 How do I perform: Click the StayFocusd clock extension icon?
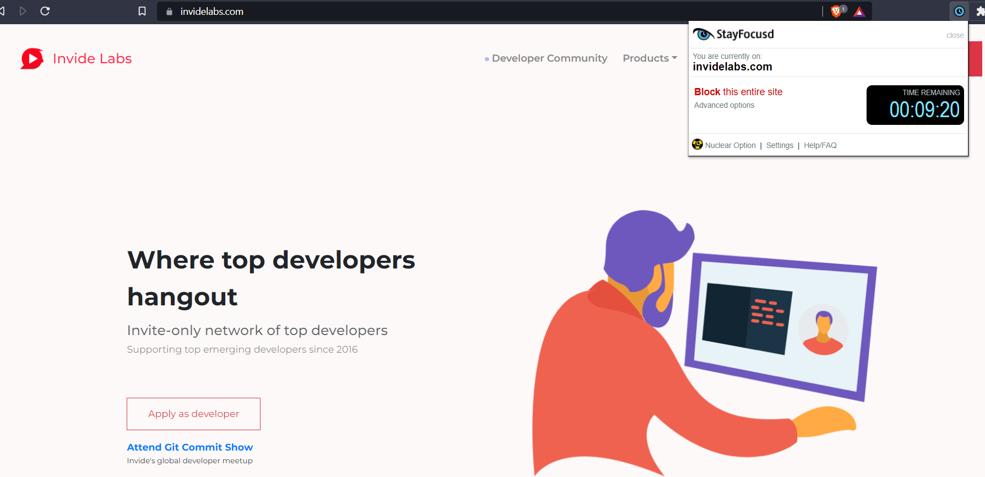click(959, 11)
